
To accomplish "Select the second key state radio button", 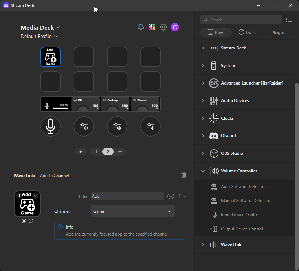I will point(31,221).
